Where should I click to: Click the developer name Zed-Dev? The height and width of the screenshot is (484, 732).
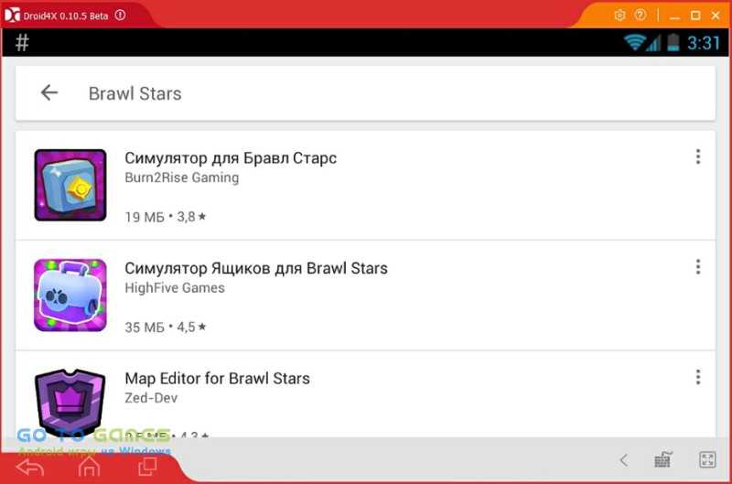point(151,398)
